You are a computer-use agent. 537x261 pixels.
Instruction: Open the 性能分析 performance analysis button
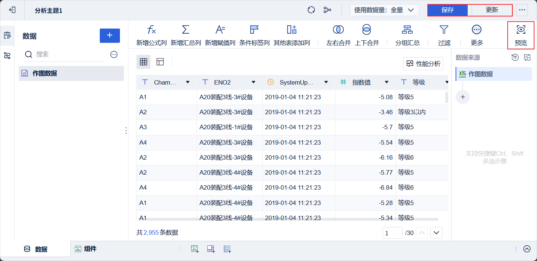coord(423,64)
